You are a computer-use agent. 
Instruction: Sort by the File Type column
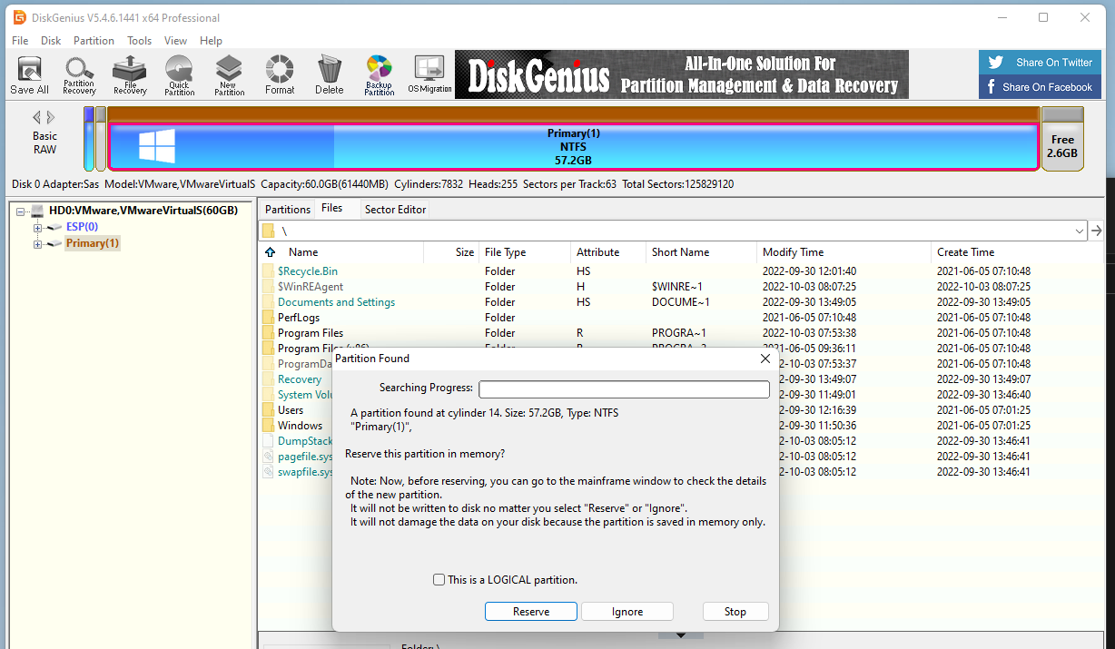pyautogui.click(x=505, y=252)
